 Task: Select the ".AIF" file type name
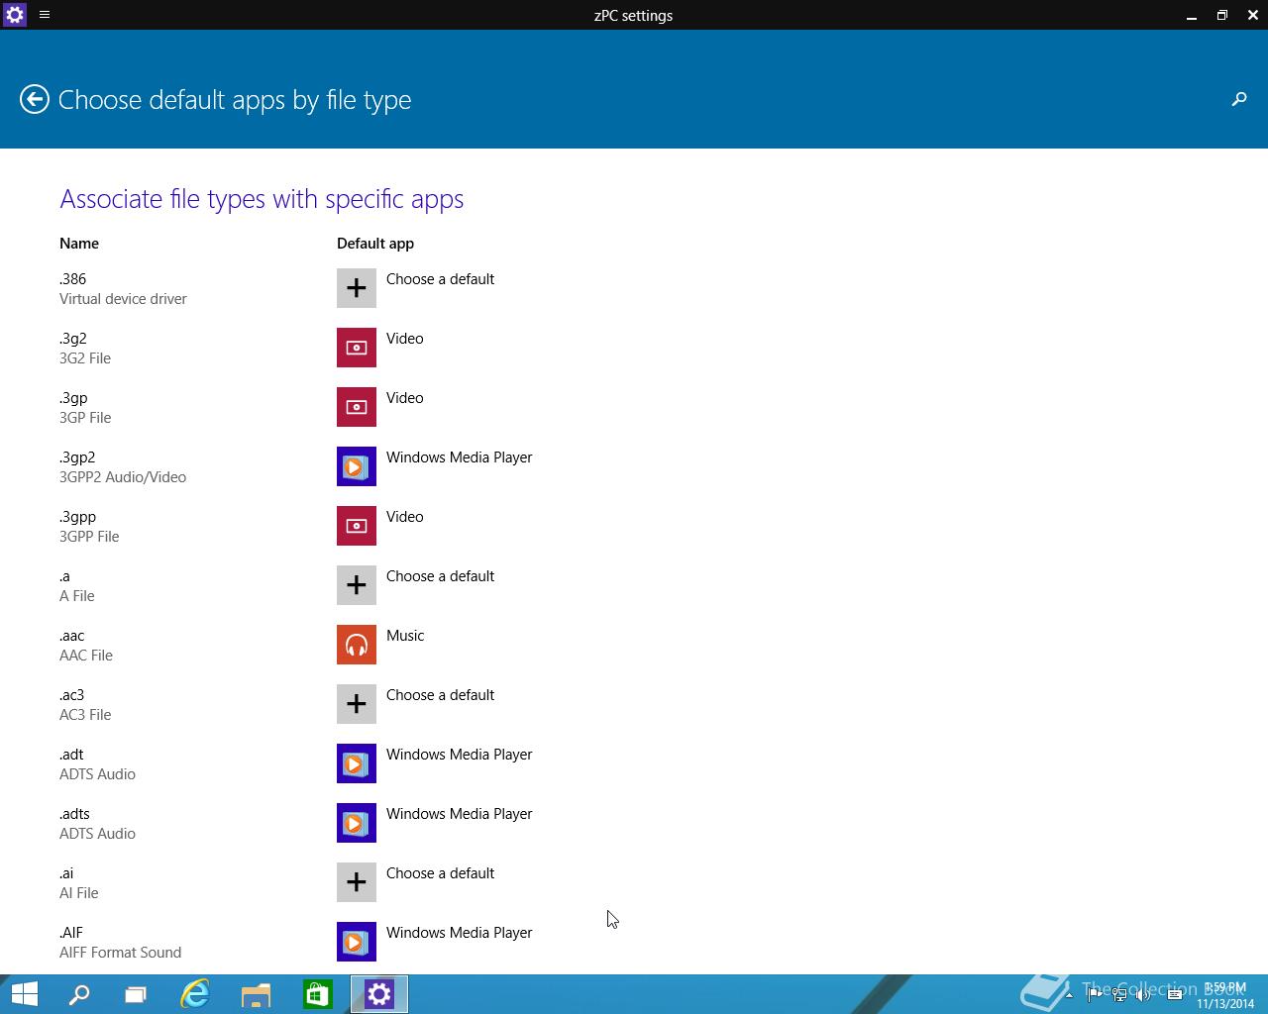click(x=71, y=933)
